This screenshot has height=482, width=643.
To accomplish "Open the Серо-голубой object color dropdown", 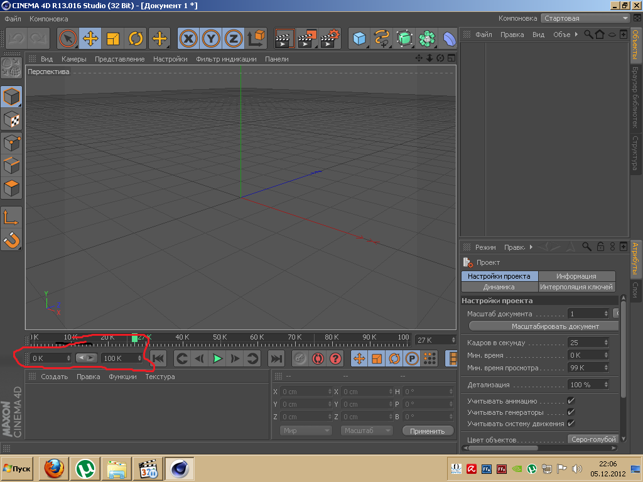I will pyautogui.click(x=593, y=439).
